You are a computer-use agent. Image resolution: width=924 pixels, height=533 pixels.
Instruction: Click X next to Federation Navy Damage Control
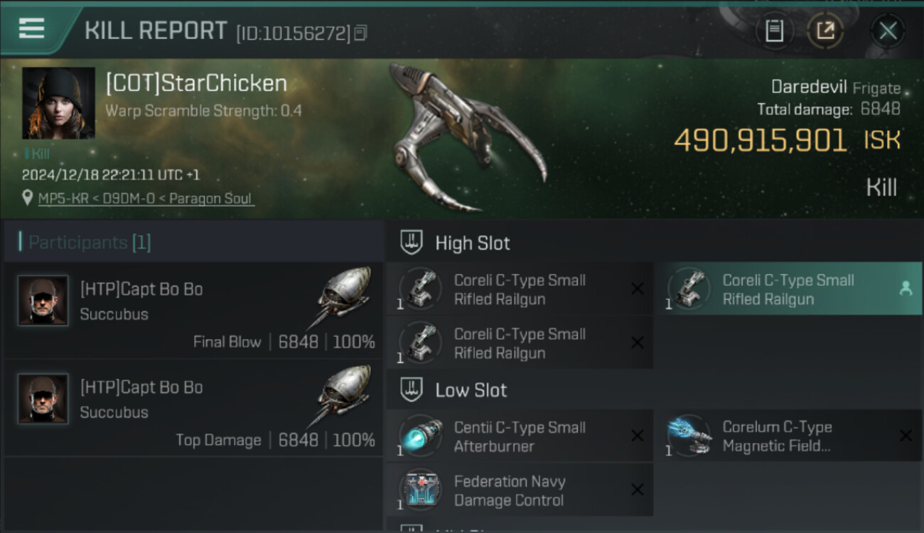pyautogui.click(x=638, y=490)
